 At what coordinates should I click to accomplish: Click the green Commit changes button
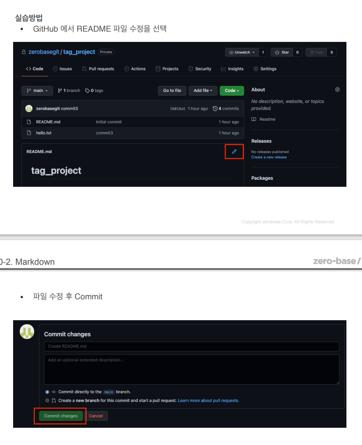pyautogui.click(x=61, y=416)
